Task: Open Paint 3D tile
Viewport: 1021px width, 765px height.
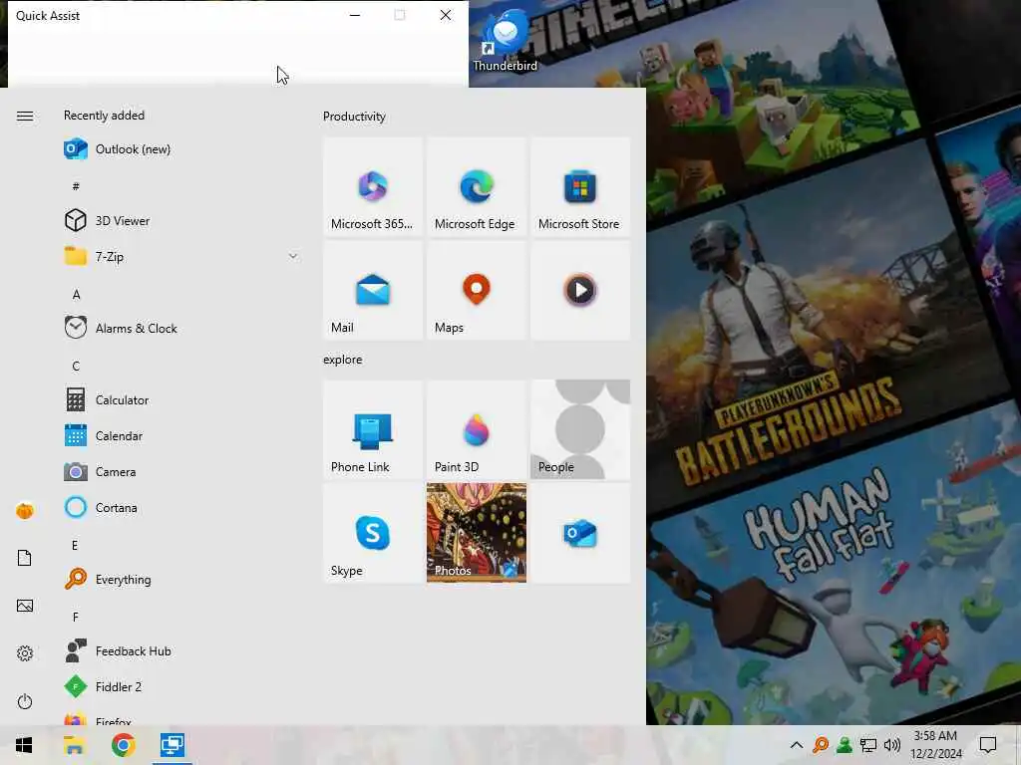Action: tap(477, 429)
